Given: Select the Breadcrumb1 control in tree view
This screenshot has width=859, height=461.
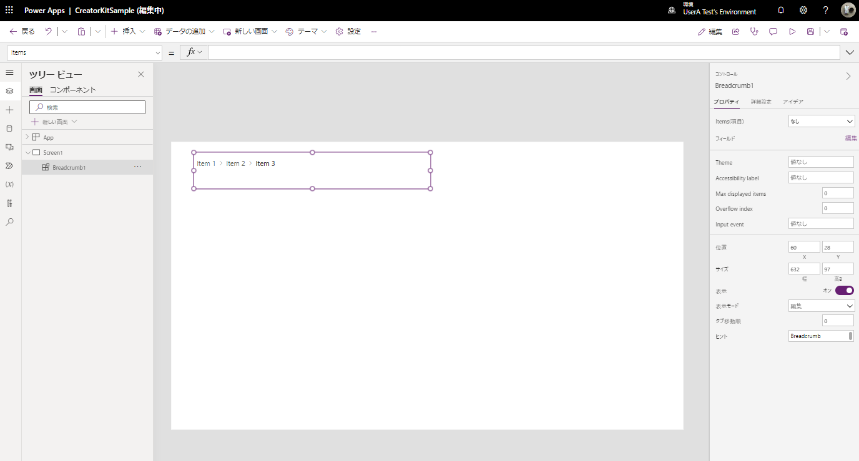Looking at the screenshot, I should pyautogui.click(x=70, y=167).
